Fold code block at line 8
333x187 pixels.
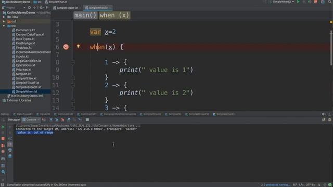point(73,62)
